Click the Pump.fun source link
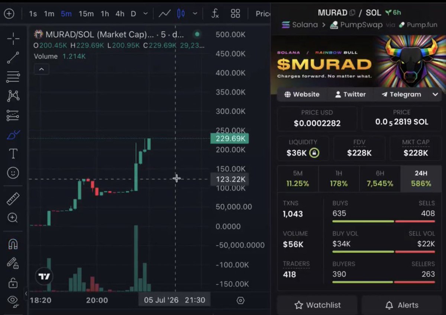 click(x=418, y=25)
